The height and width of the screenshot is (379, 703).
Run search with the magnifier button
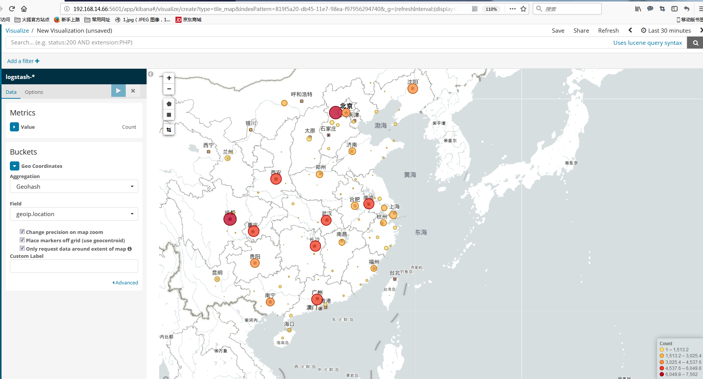[695, 43]
